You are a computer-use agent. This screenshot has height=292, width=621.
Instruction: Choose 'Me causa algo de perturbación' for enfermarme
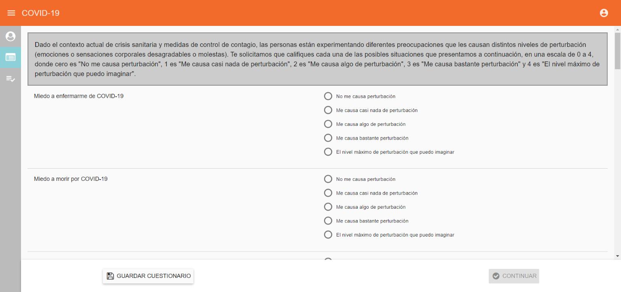pyautogui.click(x=328, y=124)
